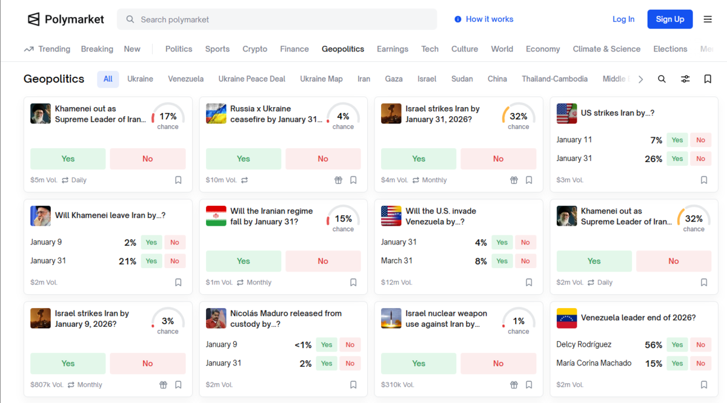Buy Yes on Israel strikes Iran by January 31
Screen dimensions: 727x403
pos(419,159)
